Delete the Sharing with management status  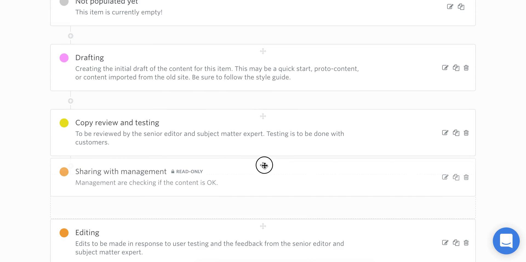[x=466, y=177]
